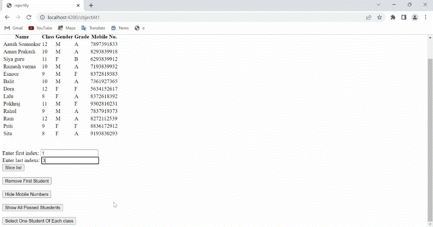The image size is (433, 227).
Task: Select the rejectBy tab
Action: [x=43, y=6]
